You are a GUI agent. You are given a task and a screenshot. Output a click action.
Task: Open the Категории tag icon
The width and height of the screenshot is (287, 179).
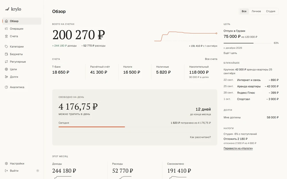click(x=6, y=47)
